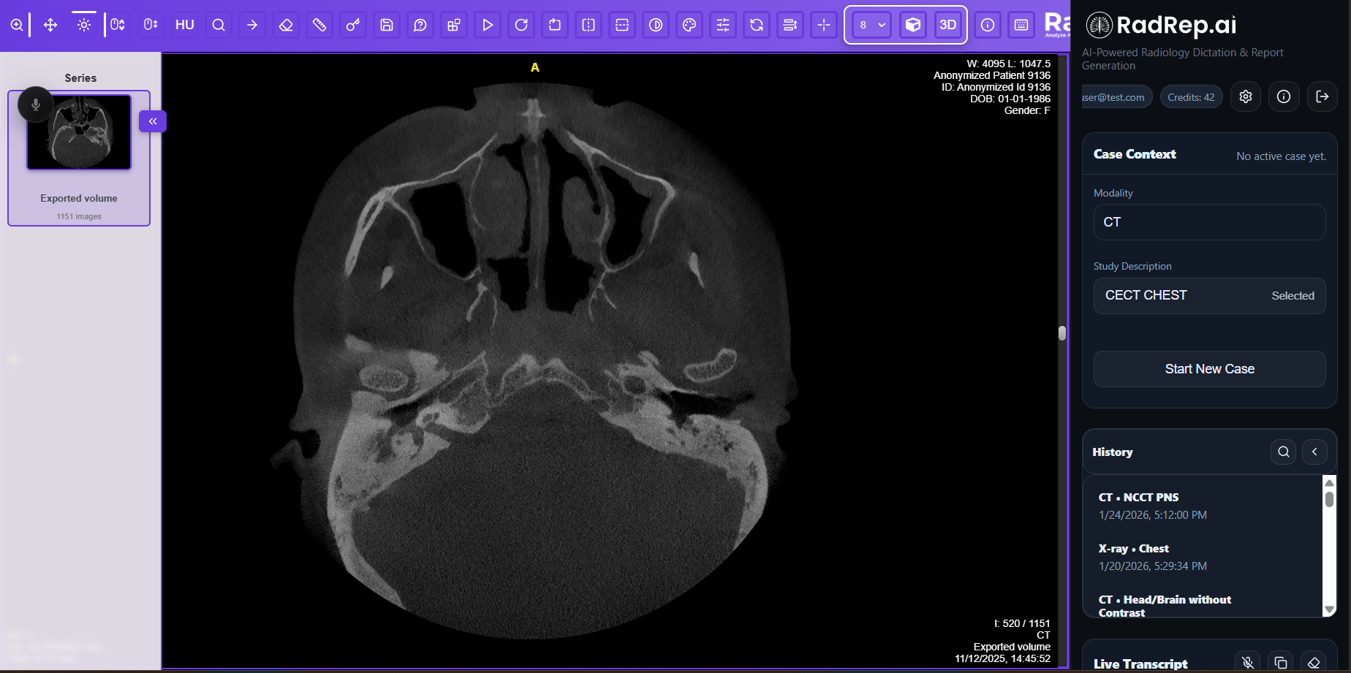
Task: Activate the crosshair tool
Action: pos(823,24)
